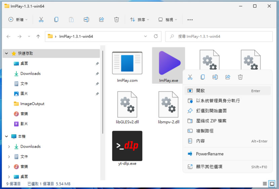
Task: Go back using the back arrow
Action: tap(8, 37)
